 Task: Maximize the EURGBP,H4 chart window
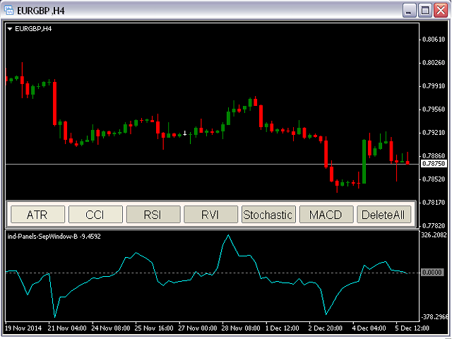(425, 10)
